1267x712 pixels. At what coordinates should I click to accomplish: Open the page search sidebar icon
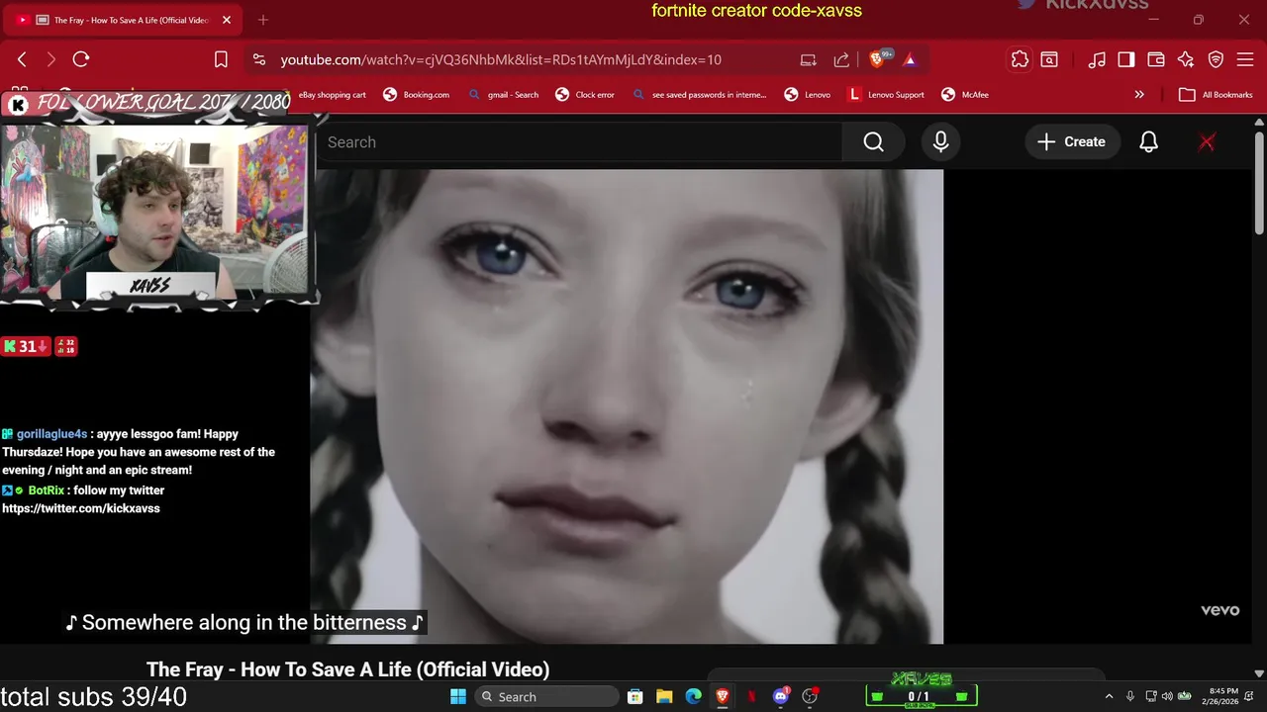click(1049, 59)
